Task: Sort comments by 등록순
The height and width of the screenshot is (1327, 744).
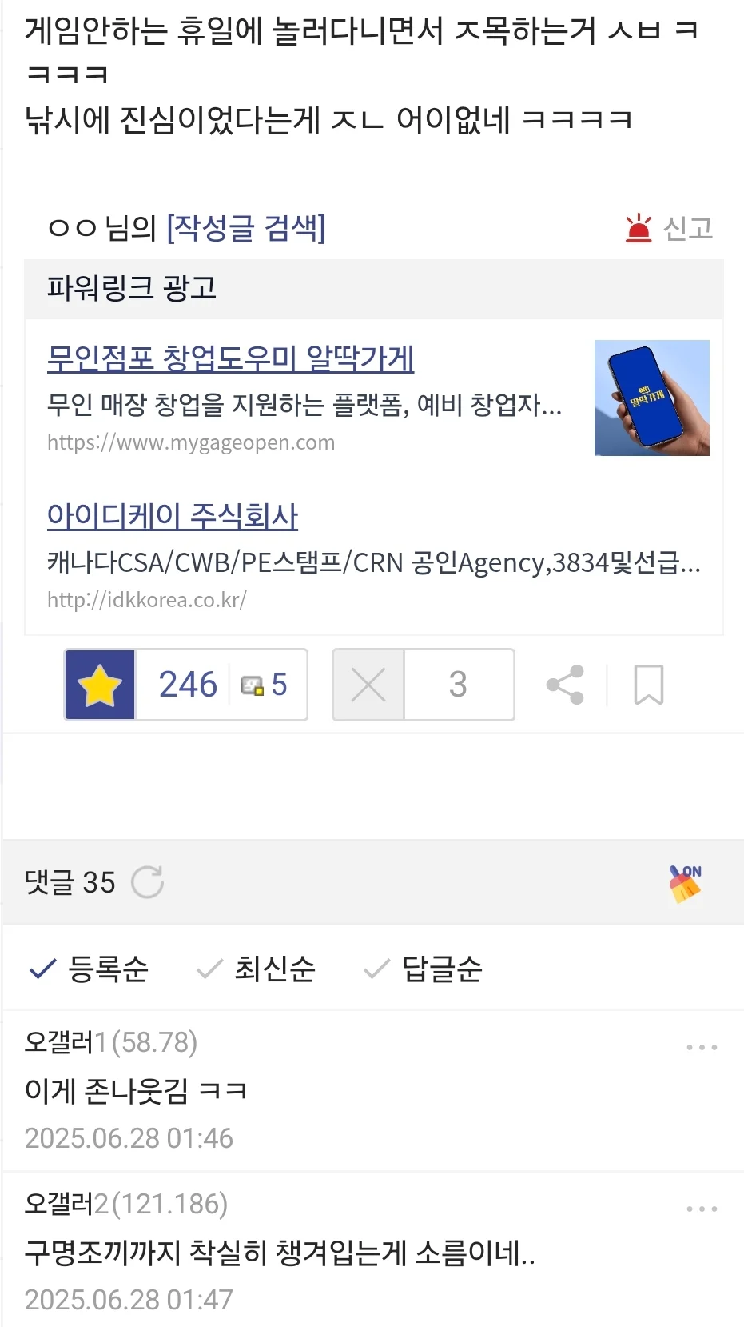Action: point(89,969)
